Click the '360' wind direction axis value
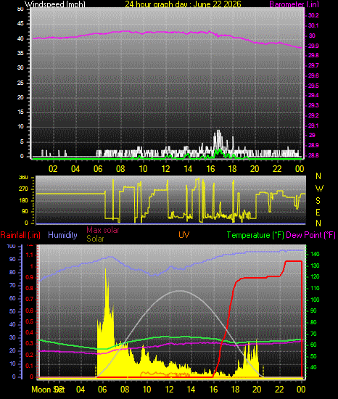This screenshot has height=399, width=338. coord(23,178)
